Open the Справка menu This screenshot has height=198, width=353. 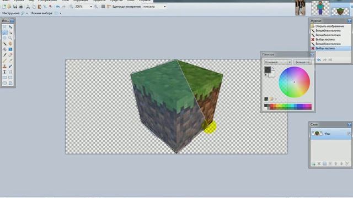point(145,1)
